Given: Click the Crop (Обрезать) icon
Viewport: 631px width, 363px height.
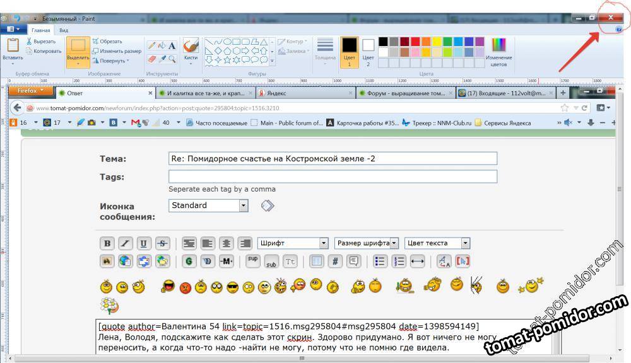Looking at the screenshot, I should (x=96, y=41).
